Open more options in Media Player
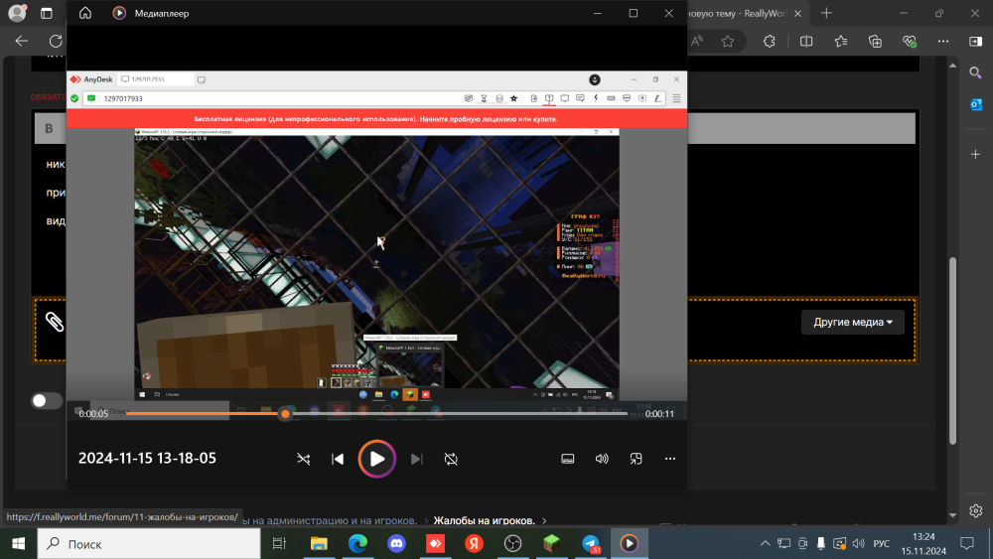 point(670,459)
